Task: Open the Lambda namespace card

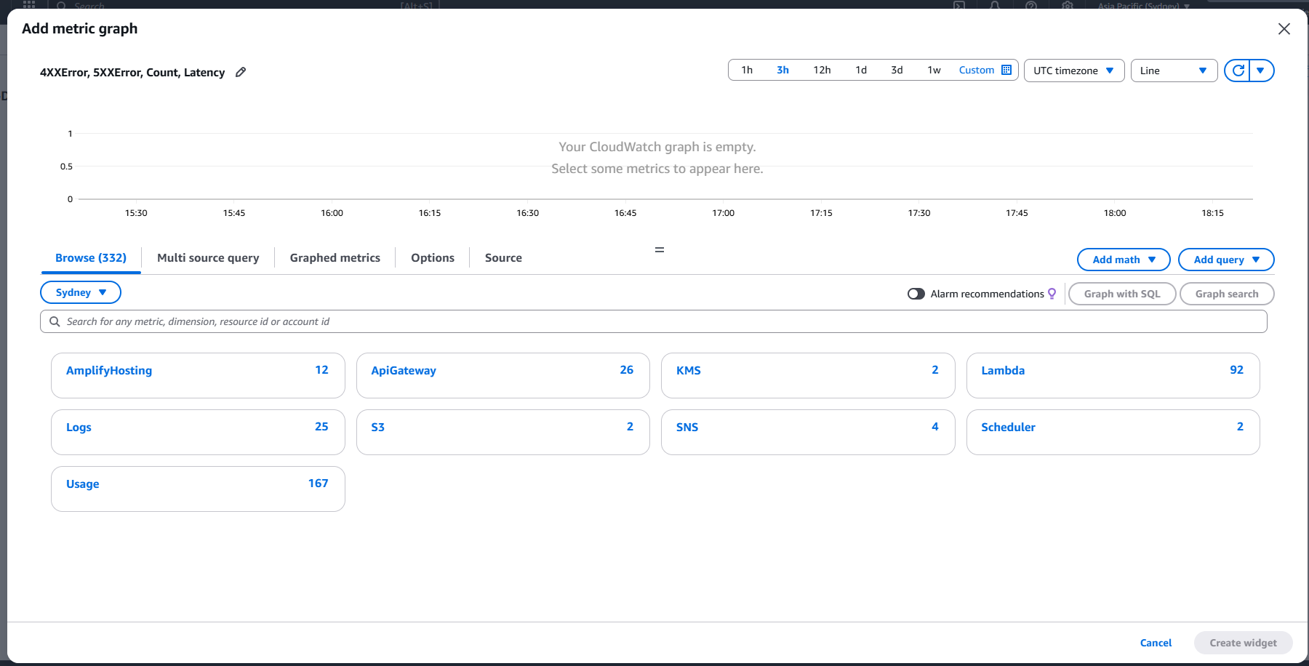Action: (1113, 375)
